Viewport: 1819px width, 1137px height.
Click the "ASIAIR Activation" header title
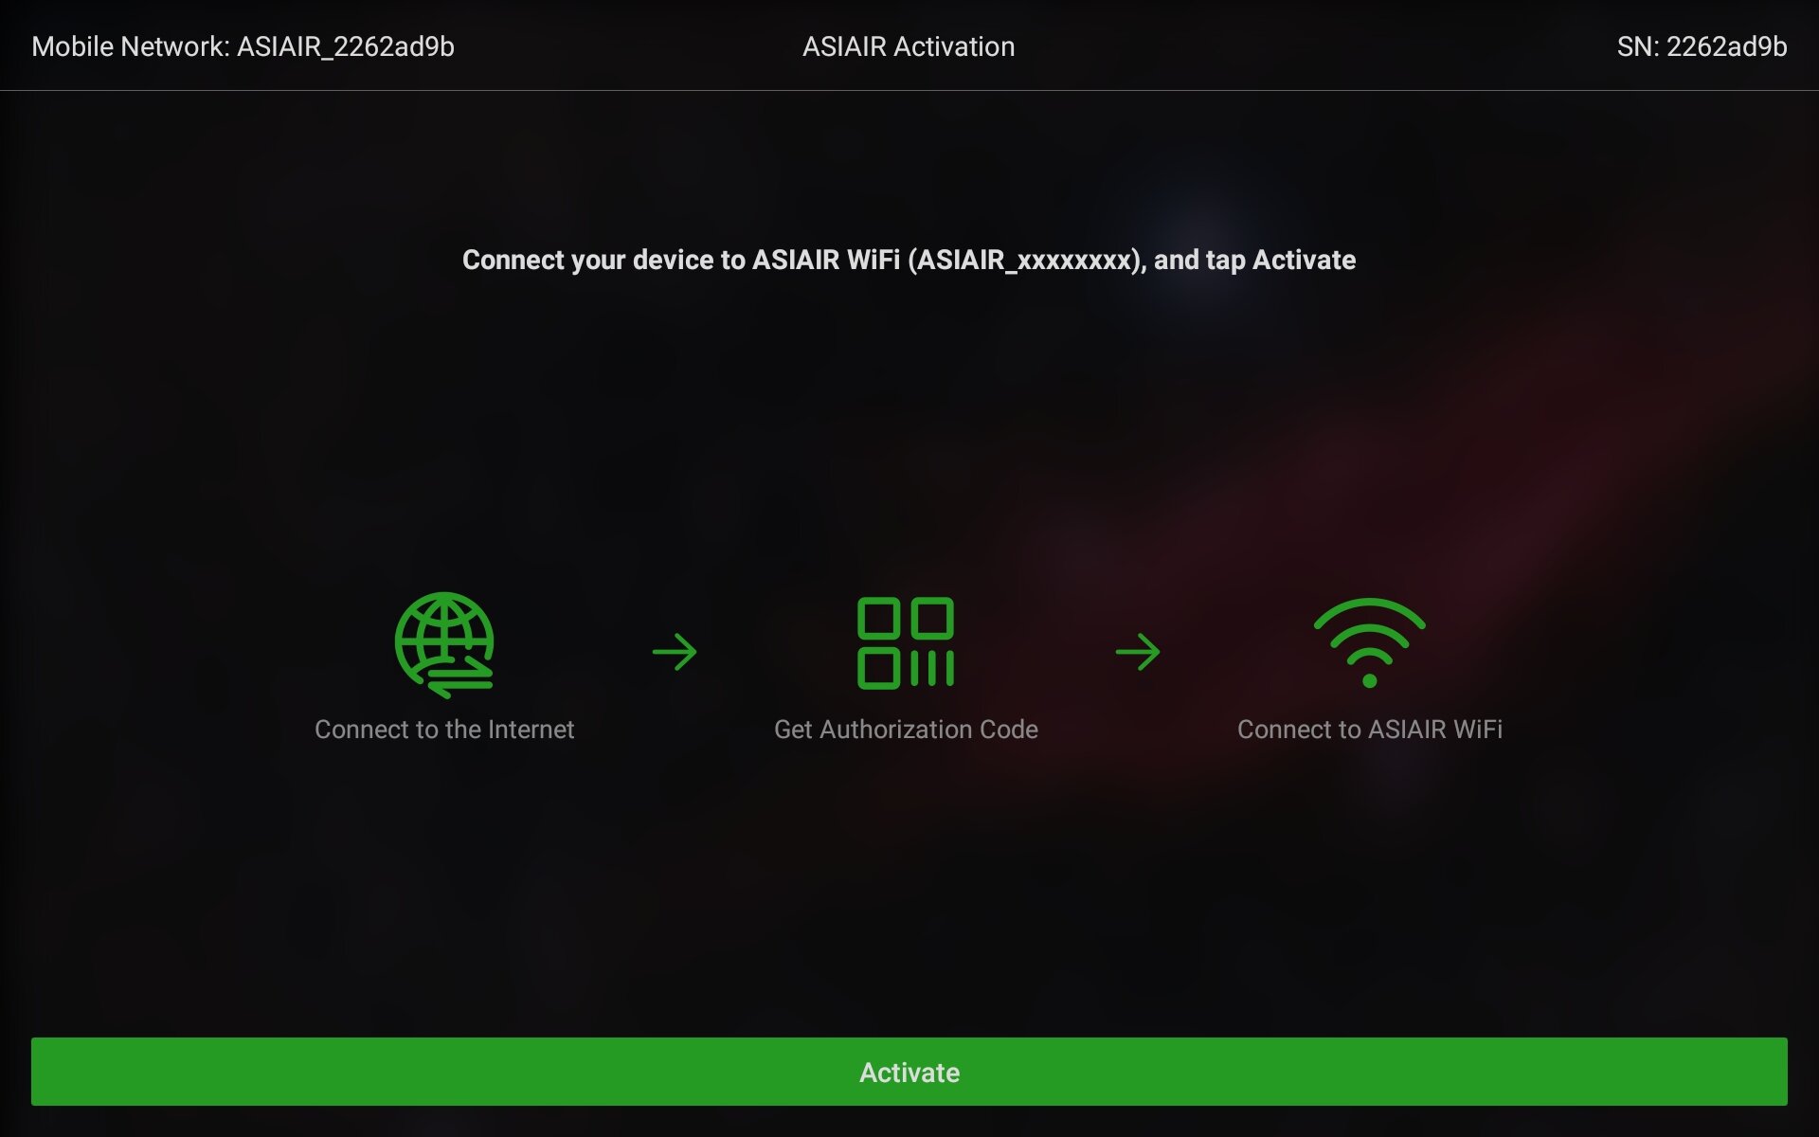click(x=908, y=46)
